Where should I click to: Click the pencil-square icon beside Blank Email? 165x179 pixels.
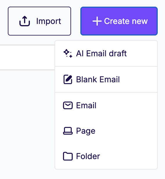pos(68,79)
